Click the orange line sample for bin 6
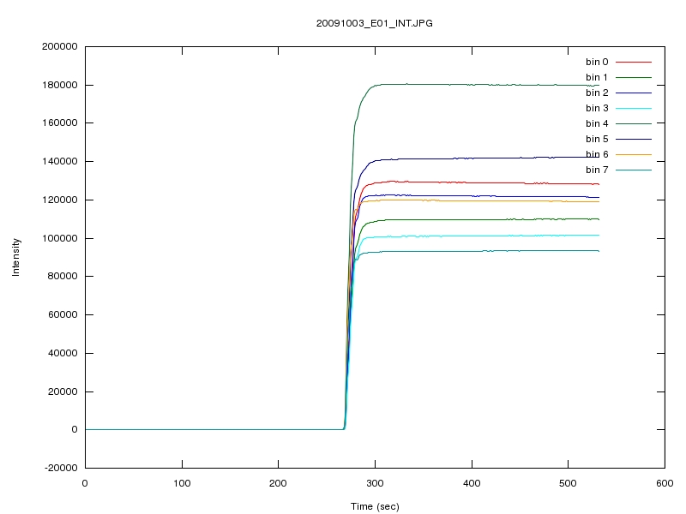686x514 pixels. [x=634, y=154]
